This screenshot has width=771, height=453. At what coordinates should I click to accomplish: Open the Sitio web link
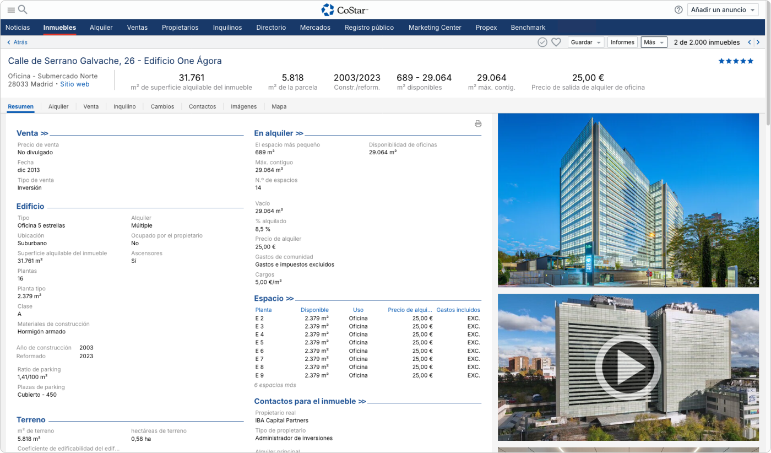[x=74, y=84]
